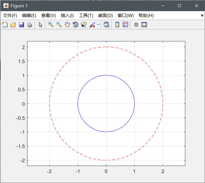Screen dimensions: 205x183
Task: Select the Edit Plot arrow tool
Action: pyautogui.click(x=40, y=25)
